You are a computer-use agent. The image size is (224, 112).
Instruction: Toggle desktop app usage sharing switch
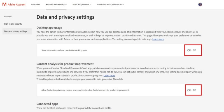click(x=190, y=50)
